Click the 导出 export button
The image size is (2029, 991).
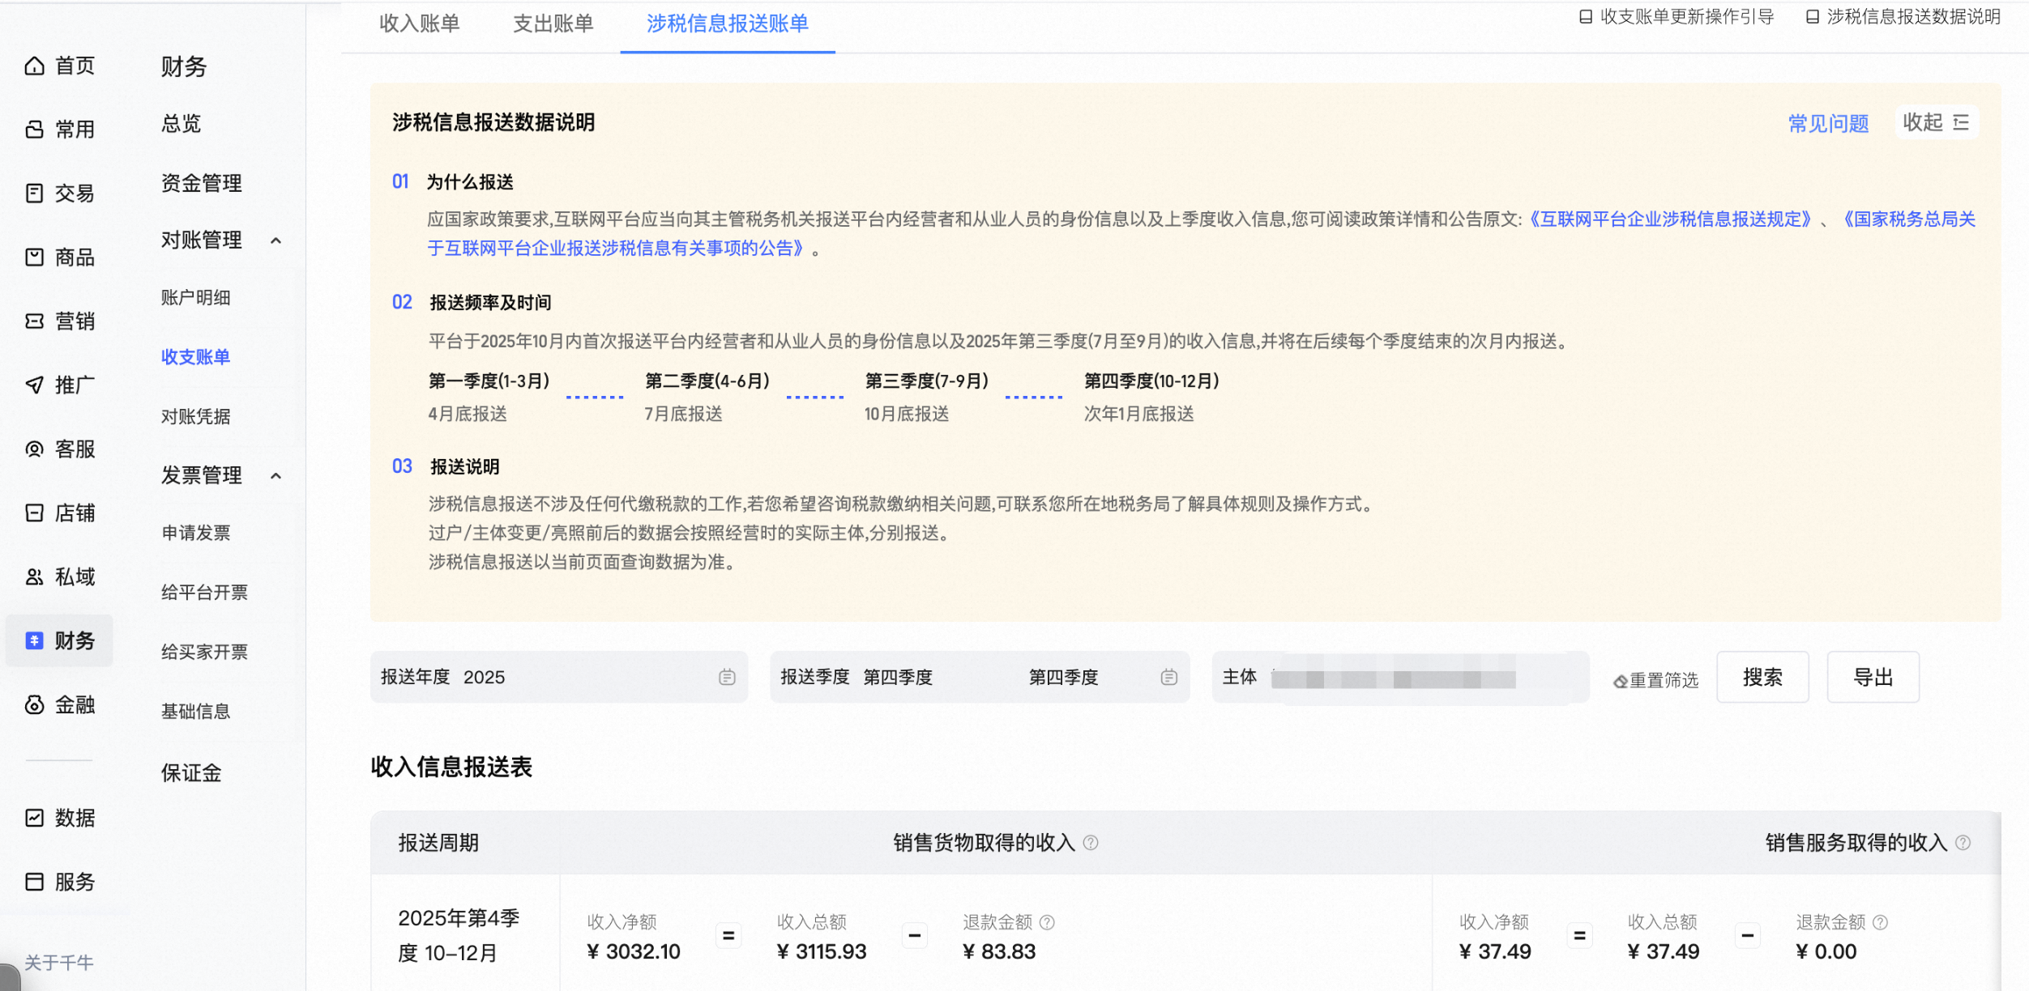tap(1873, 677)
